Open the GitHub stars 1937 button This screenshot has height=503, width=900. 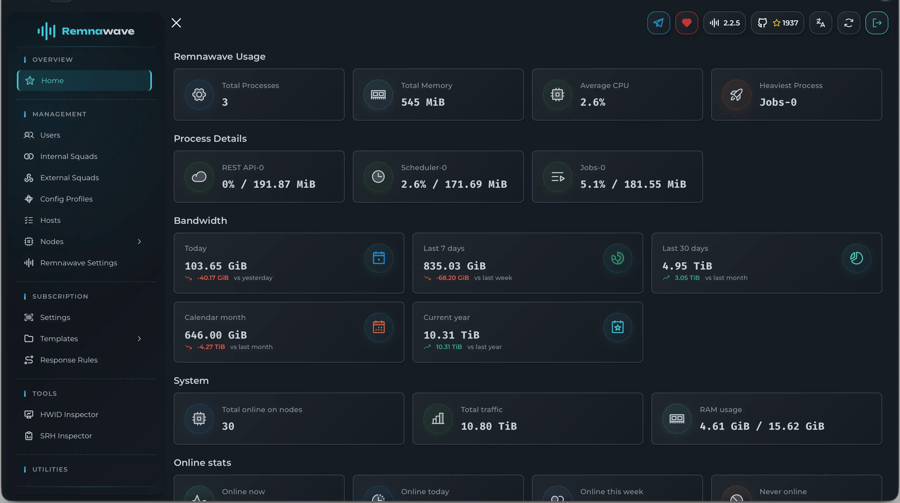778,23
